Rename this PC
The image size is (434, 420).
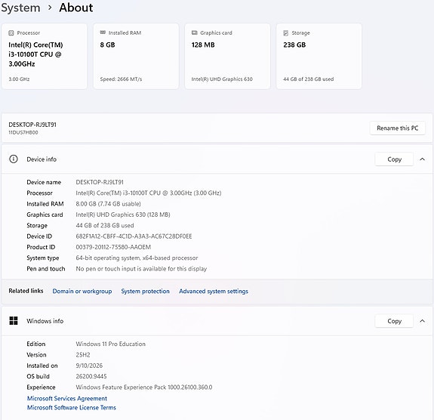[398, 128]
